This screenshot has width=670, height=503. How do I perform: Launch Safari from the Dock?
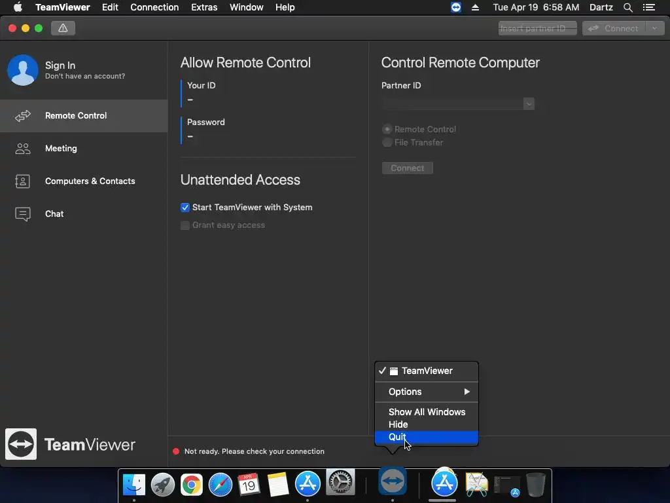(220, 485)
